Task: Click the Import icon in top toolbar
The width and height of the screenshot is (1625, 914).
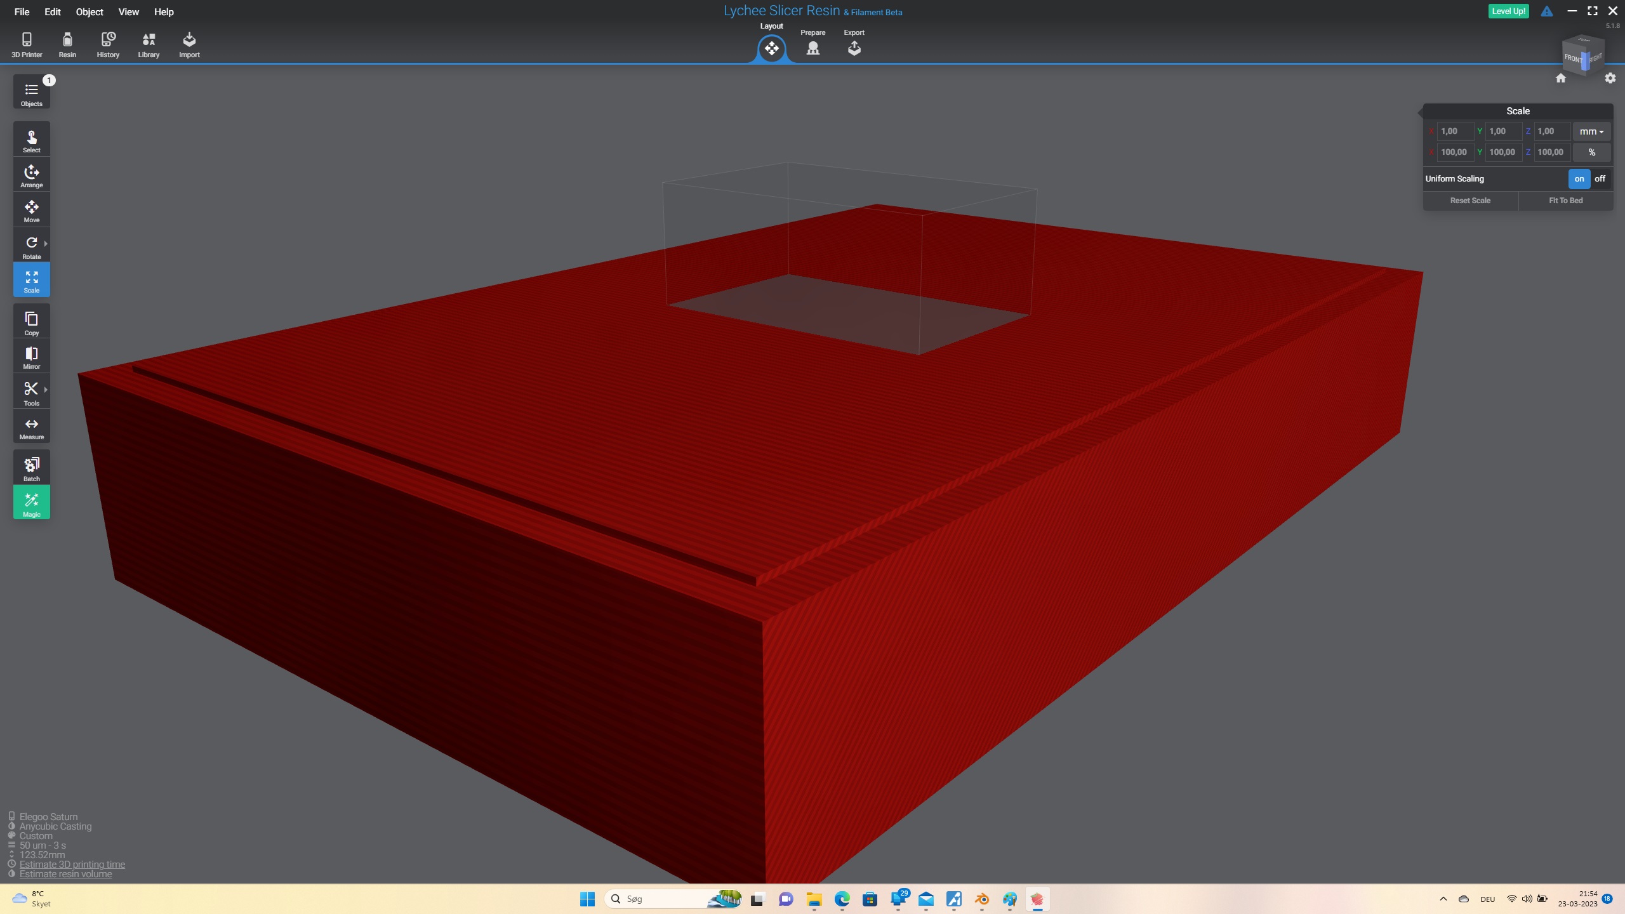Action: point(189,44)
